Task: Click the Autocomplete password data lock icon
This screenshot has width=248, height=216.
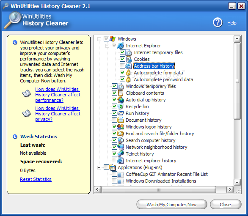Action: pos(128,79)
